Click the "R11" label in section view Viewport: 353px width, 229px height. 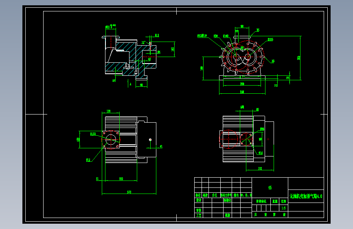point(157,35)
